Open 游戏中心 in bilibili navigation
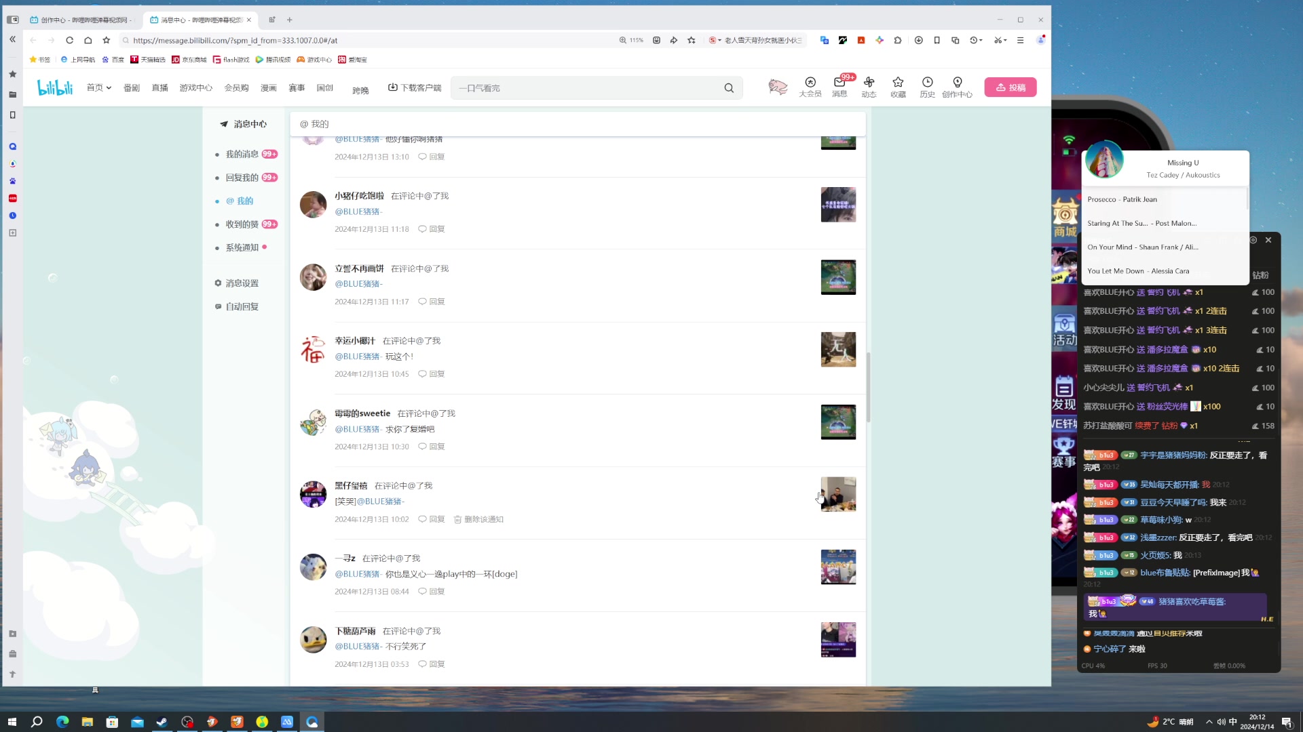This screenshot has height=732, width=1303. [195, 87]
